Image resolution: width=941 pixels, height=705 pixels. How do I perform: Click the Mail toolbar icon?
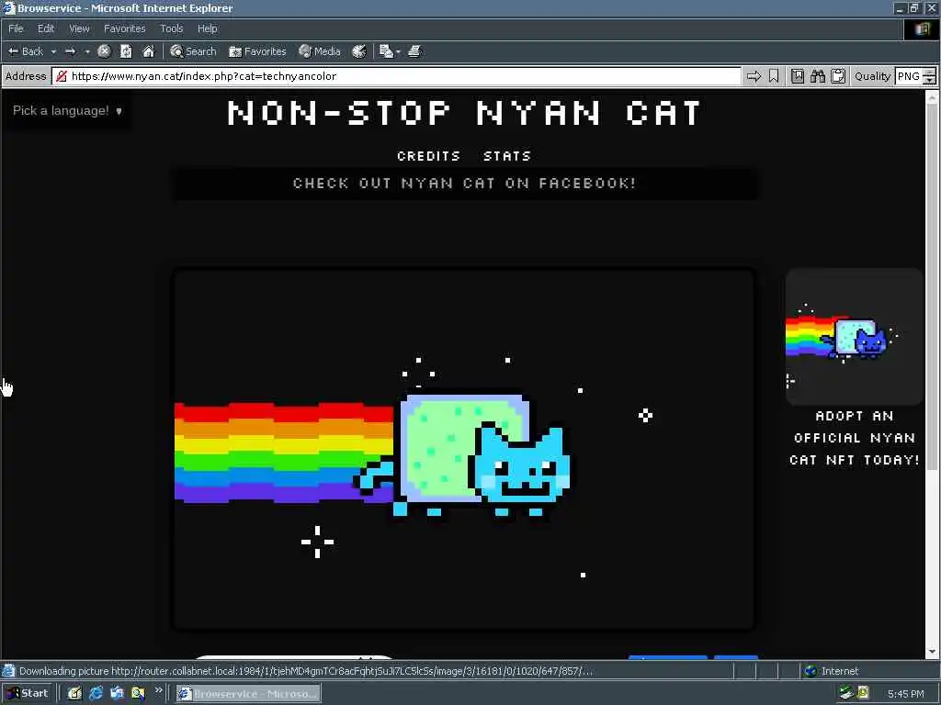pyautogui.click(x=386, y=51)
